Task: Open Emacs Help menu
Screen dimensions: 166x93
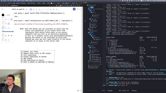Action: coord(31,1)
